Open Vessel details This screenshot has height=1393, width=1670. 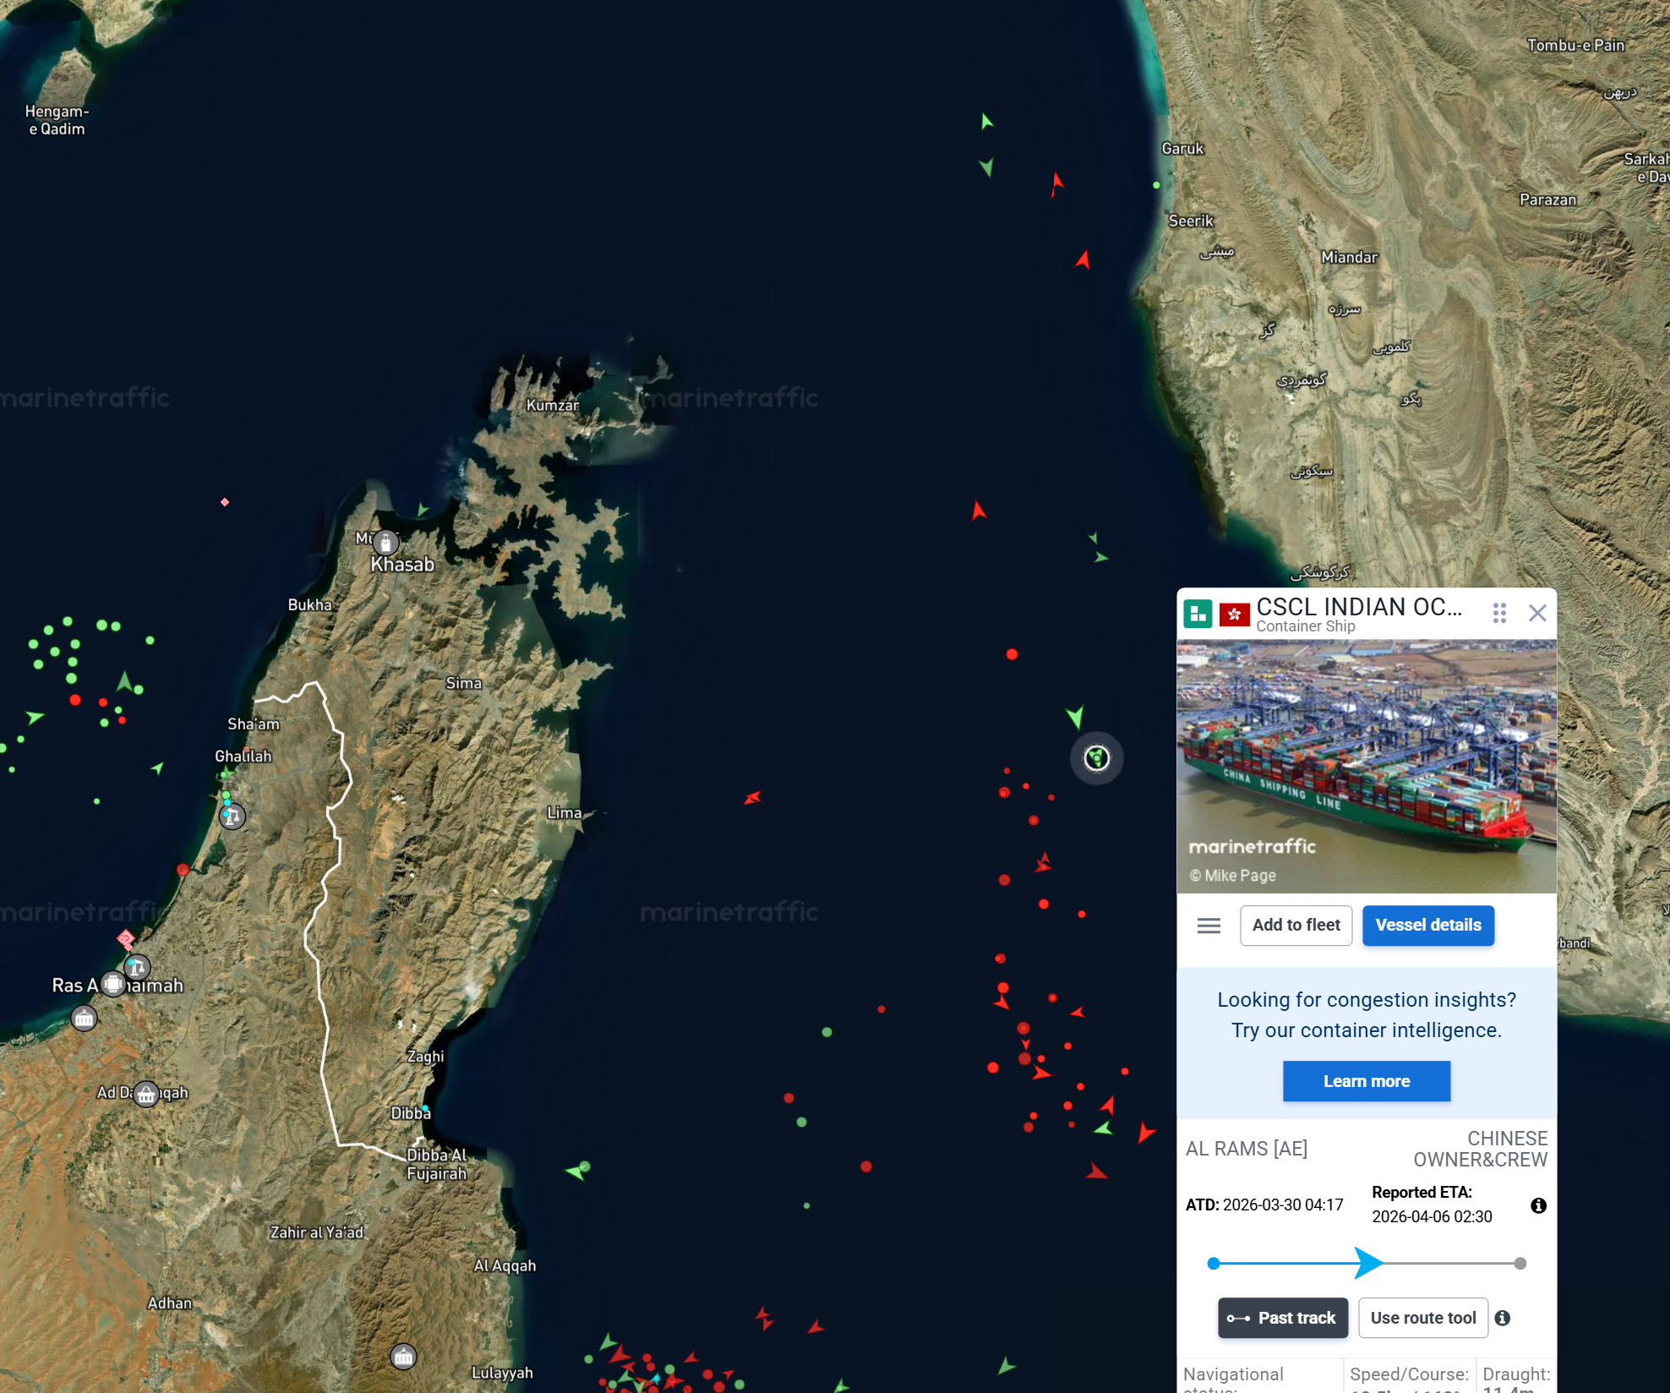coord(1427,926)
